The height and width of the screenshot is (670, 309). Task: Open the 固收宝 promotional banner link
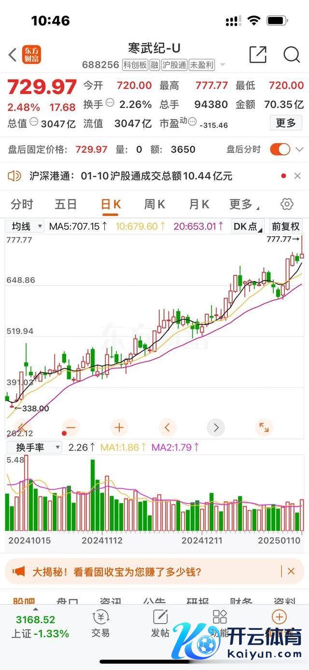(138, 572)
